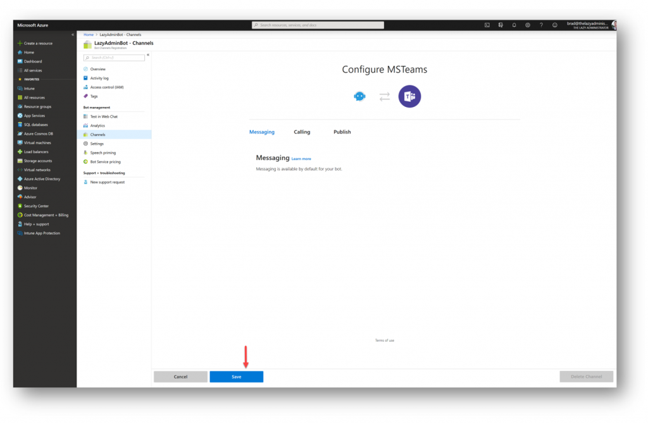This screenshot has width=648, height=424.
Task: Open the Activity log
Action: (x=99, y=78)
